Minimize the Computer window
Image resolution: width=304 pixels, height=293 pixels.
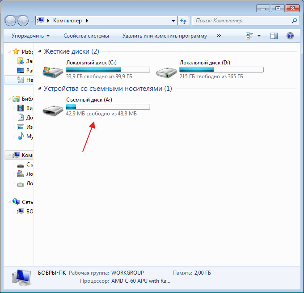pyautogui.click(x=263, y=8)
